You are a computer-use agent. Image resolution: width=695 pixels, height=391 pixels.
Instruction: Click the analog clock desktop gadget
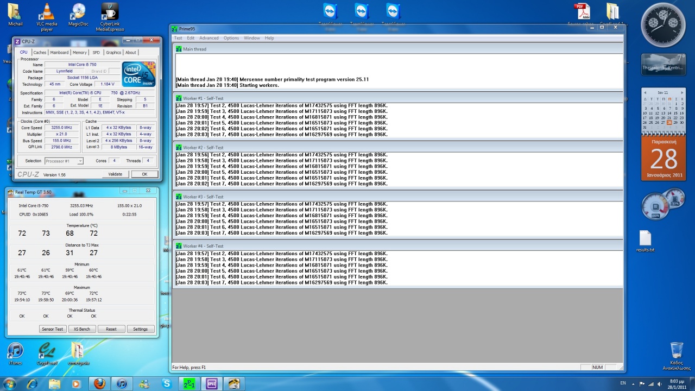coord(663,24)
